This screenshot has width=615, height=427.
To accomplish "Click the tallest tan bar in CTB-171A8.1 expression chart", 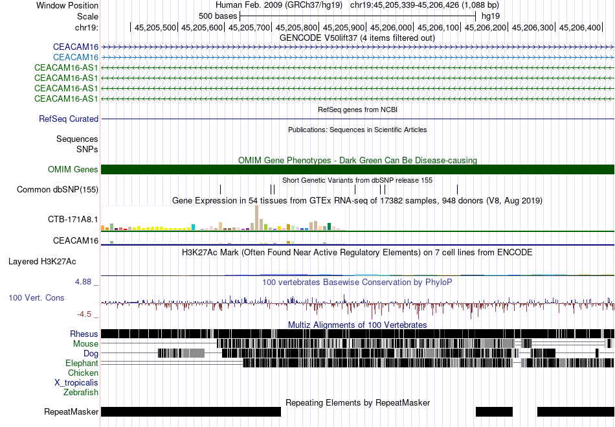I will [256, 218].
